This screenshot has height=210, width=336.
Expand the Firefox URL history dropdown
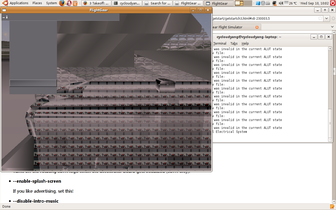[x=327, y=18]
